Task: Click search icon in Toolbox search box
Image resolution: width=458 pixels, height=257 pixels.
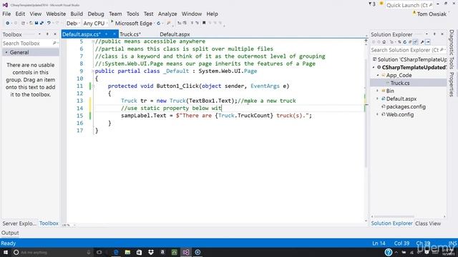Action: (54, 43)
